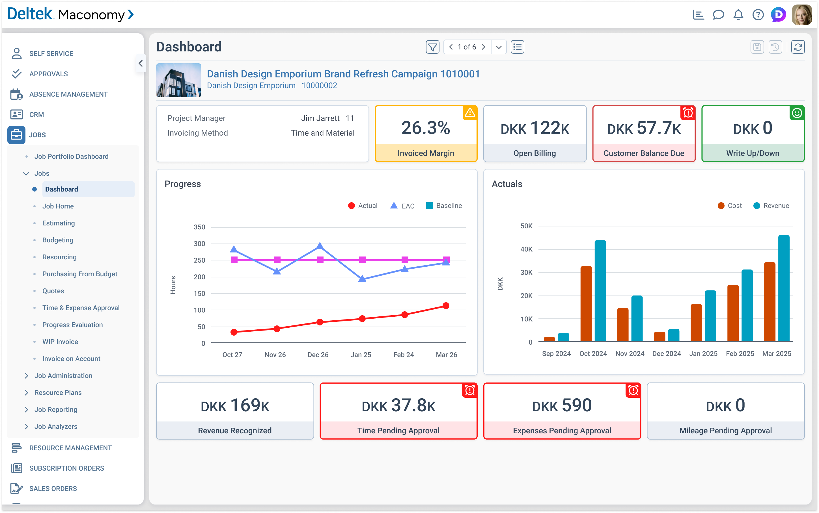The width and height of the screenshot is (819, 513).
Task: Click the Invoiced Margin warning indicator
Action: [x=470, y=113]
